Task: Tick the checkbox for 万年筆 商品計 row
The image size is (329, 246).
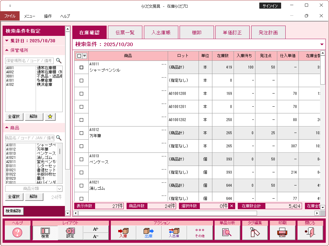Action: click(x=81, y=133)
